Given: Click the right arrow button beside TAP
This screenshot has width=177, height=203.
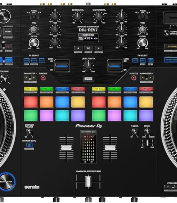Looking at the screenshot, I should point(99,48).
